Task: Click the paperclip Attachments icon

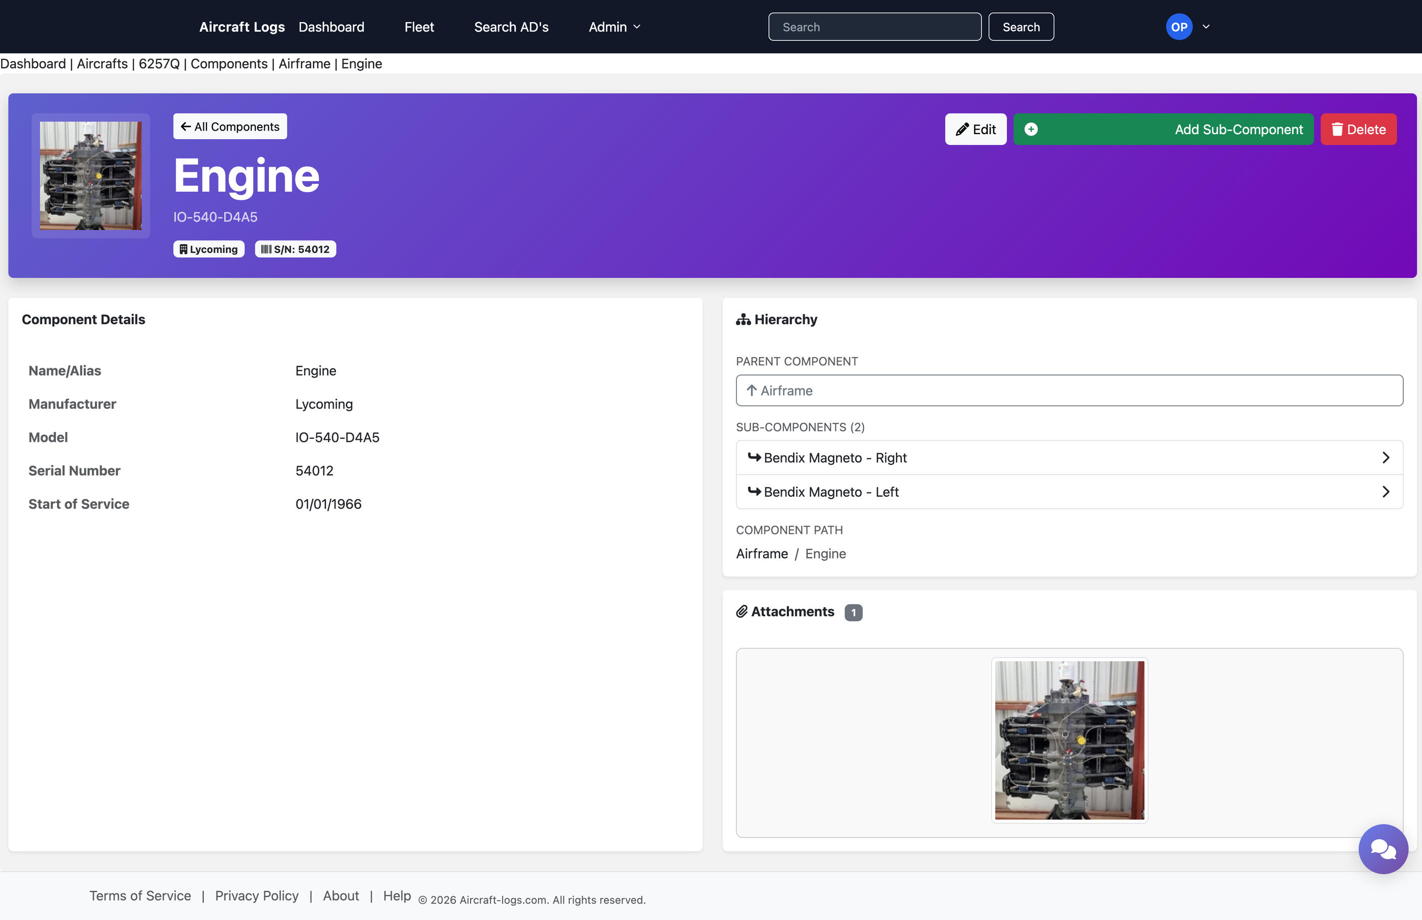Action: click(x=742, y=612)
